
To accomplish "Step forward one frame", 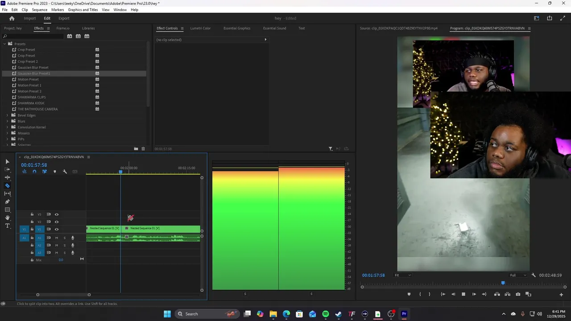I will (x=474, y=294).
